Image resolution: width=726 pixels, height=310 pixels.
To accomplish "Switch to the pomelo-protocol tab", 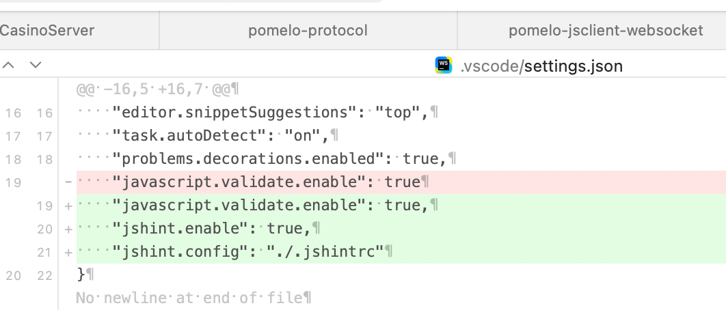I will tap(308, 30).
